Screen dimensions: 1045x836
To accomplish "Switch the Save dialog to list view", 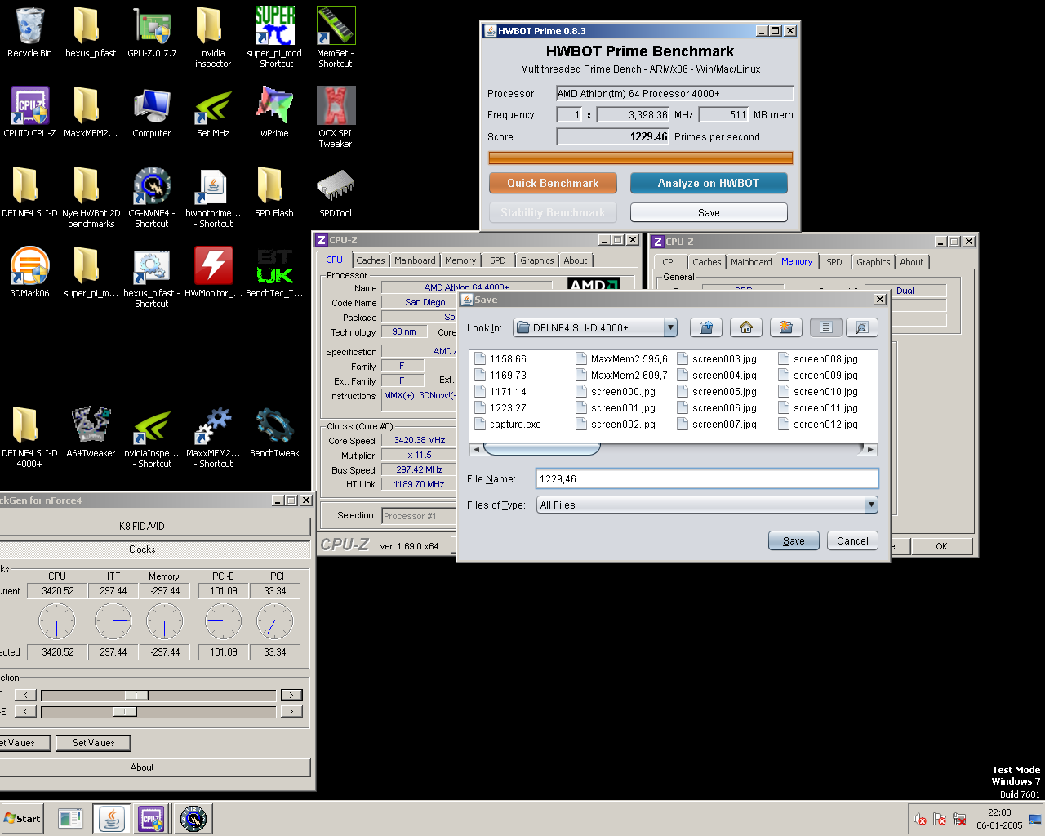I will [825, 327].
